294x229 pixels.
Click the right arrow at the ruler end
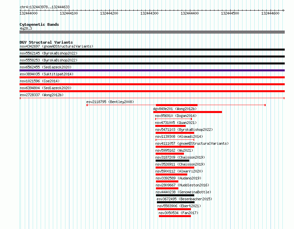pos(283,10)
